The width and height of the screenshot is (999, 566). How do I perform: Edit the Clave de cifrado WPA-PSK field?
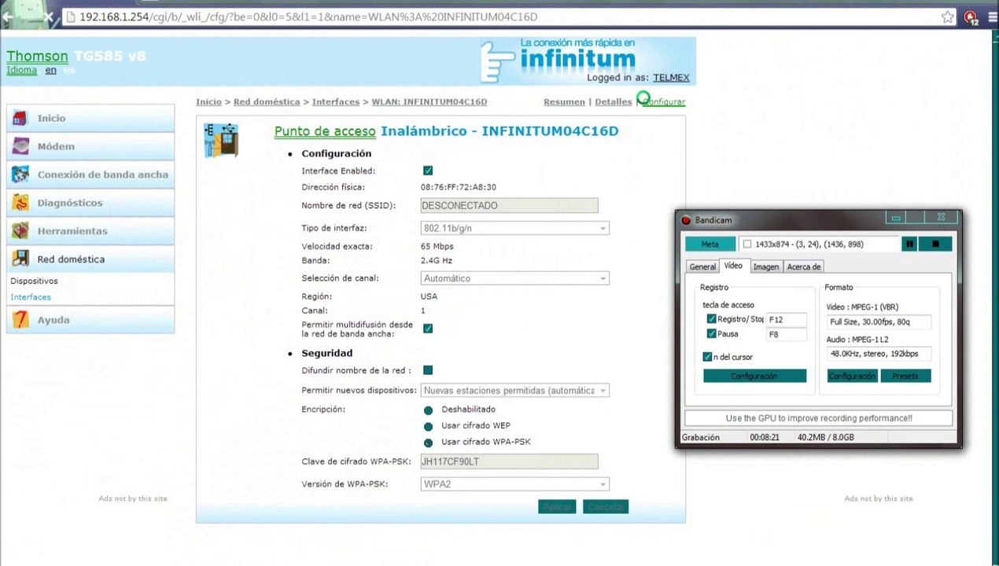[x=509, y=462]
